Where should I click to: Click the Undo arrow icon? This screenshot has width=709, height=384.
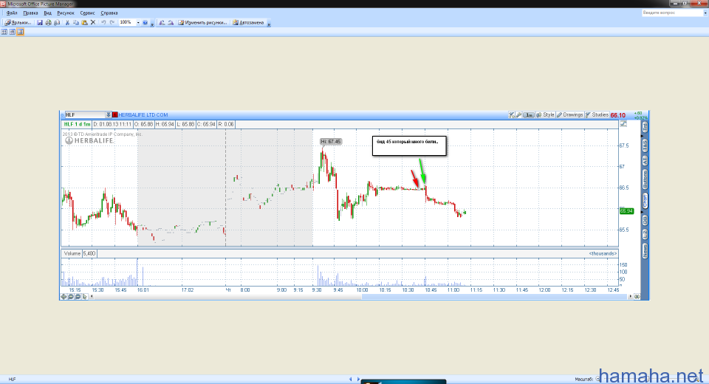coord(103,23)
